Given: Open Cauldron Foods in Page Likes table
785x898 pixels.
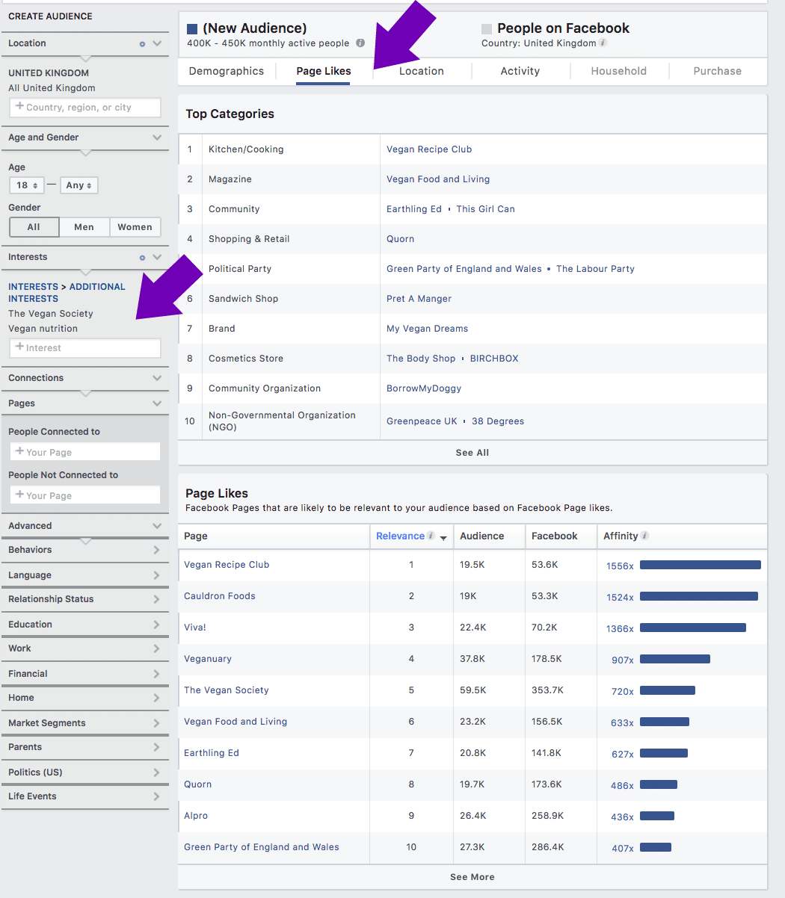Looking at the screenshot, I should coord(220,596).
